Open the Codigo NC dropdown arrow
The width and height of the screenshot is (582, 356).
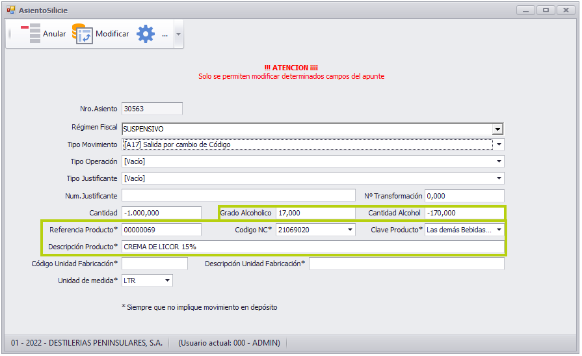350,230
